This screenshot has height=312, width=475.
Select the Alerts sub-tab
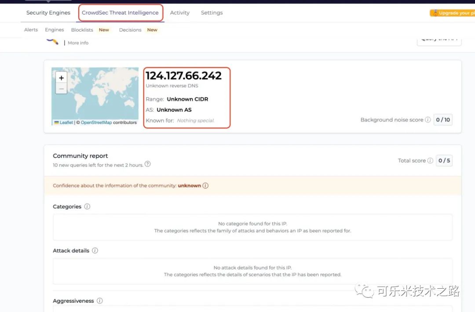click(x=31, y=29)
